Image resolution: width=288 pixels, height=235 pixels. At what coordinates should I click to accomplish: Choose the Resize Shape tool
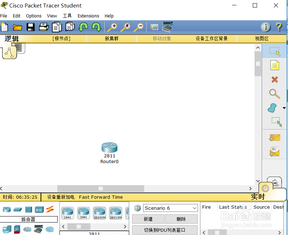pyautogui.click(x=276, y=122)
